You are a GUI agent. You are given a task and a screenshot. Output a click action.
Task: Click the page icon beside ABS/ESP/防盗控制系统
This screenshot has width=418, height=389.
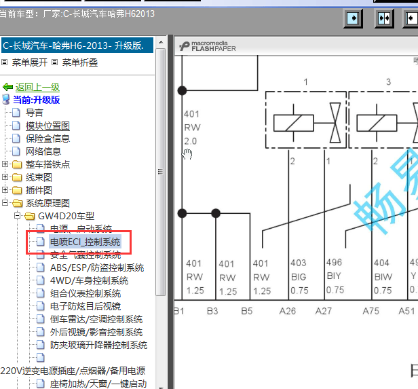pos(41,267)
